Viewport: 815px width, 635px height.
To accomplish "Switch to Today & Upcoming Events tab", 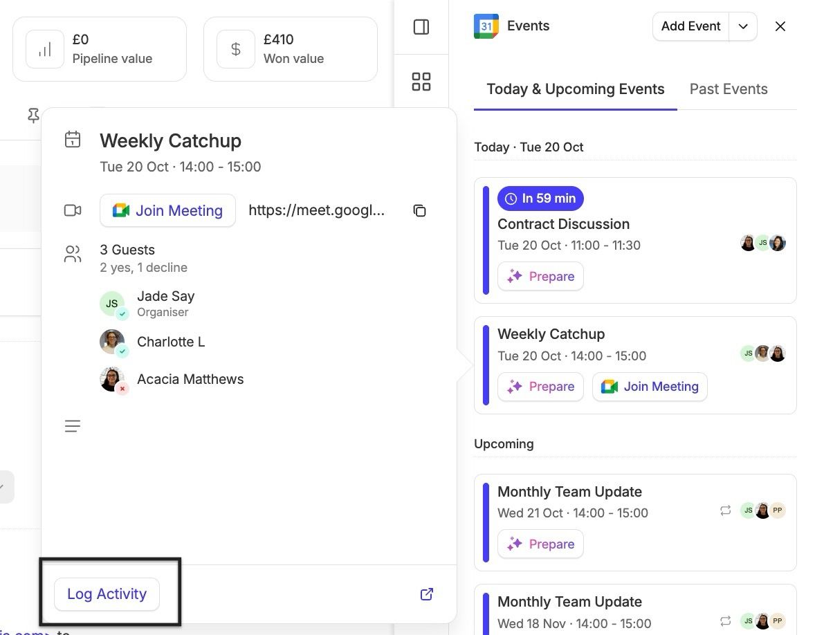I will [576, 89].
